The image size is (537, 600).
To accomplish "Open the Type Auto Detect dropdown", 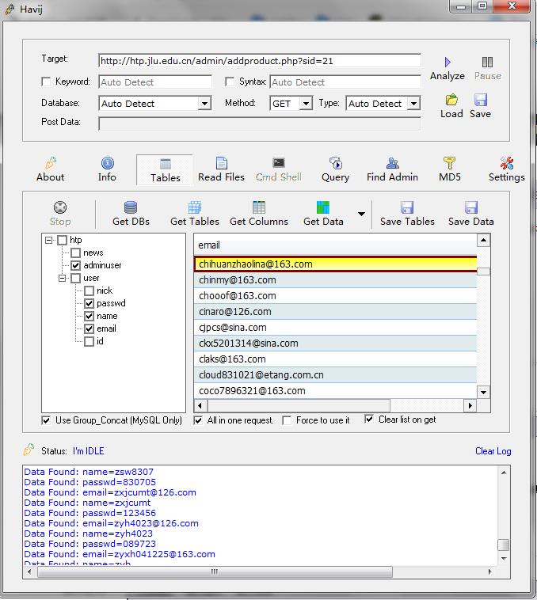I will click(x=413, y=104).
